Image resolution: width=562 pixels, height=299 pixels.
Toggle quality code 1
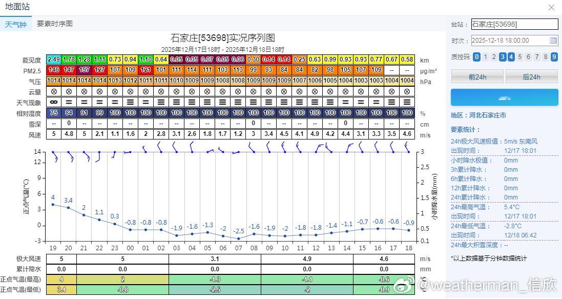coord(485,57)
